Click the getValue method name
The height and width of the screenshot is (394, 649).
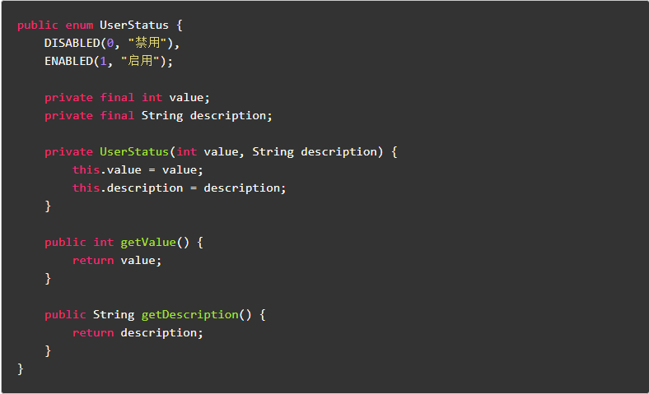click(148, 242)
